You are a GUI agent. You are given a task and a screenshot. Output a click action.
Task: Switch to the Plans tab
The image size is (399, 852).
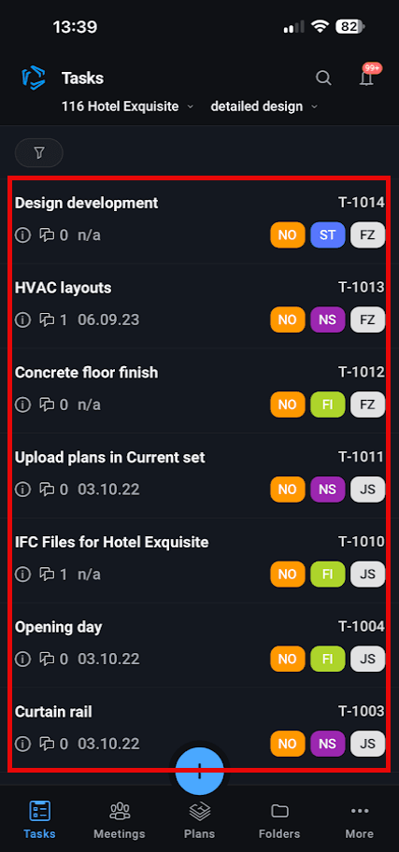coord(200,819)
